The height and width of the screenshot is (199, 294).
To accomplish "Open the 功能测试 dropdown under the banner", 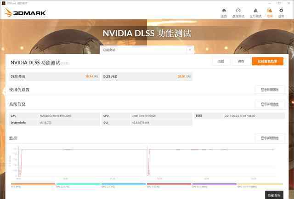I will pos(147,50).
